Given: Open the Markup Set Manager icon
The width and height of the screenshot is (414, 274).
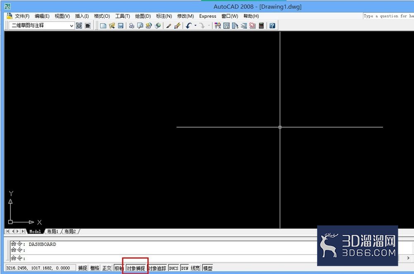Looking at the screenshot, I should (x=253, y=26).
